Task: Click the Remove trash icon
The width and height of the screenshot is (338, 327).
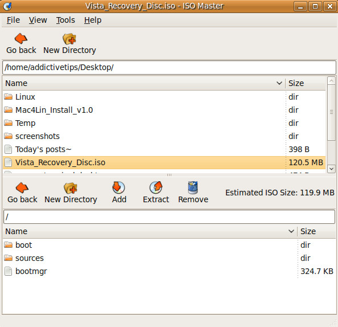Action: (193, 187)
